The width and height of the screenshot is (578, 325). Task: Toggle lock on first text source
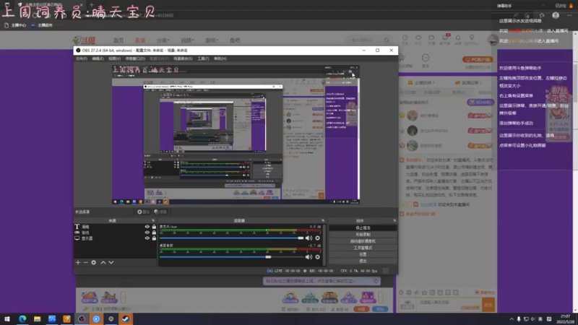pos(154,227)
